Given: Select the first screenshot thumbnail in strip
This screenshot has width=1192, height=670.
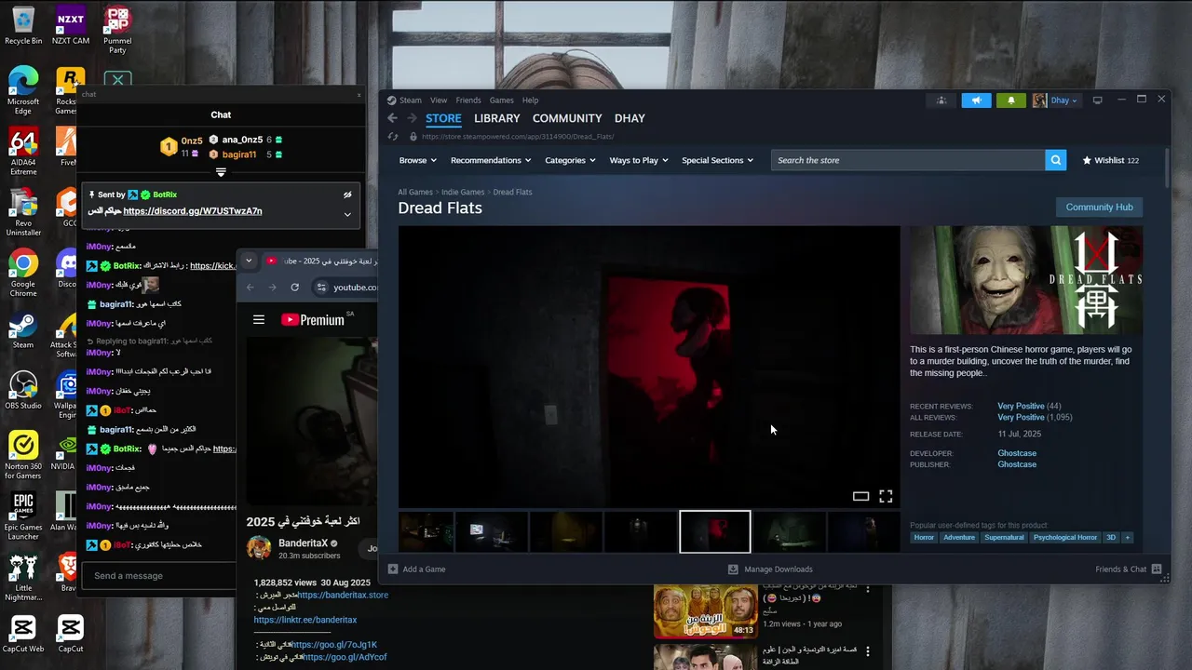Looking at the screenshot, I should (x=426, y=531).
